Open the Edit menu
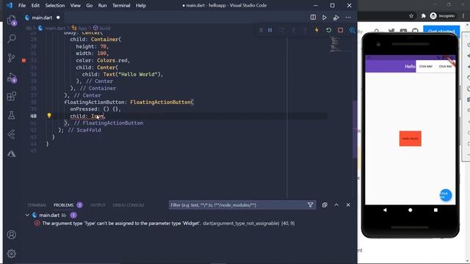Screen dimensions: 470x264 pyautogui.click(x=35, y=5)
